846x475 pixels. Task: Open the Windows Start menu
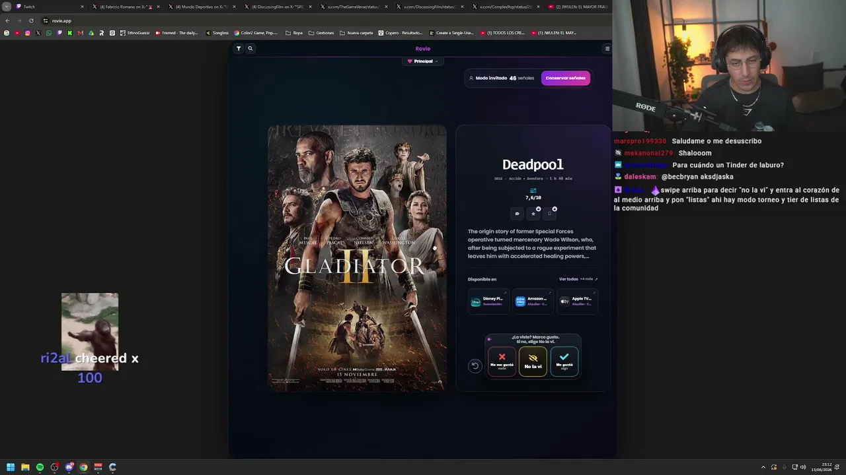click(x=11, y=467)
